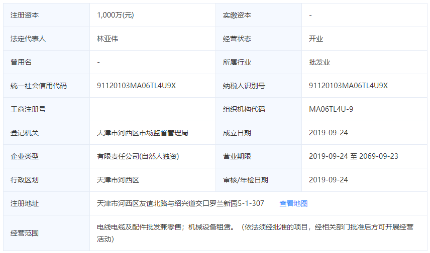The height and width of the screenshot is (253, 430).
Task: Click the 成立日期 value 2019-09-24
Action: click(x=329, y=133)
